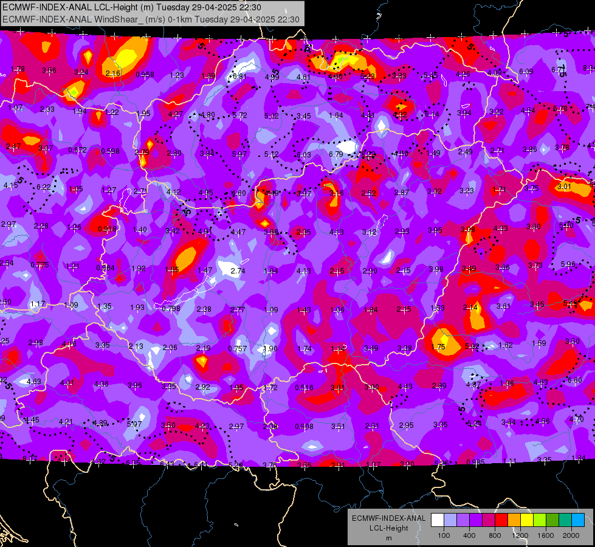Click the light lavender legend swatch

tap(450, 520)
